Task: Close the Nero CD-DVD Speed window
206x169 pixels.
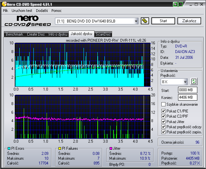Action: coord(202,4)
